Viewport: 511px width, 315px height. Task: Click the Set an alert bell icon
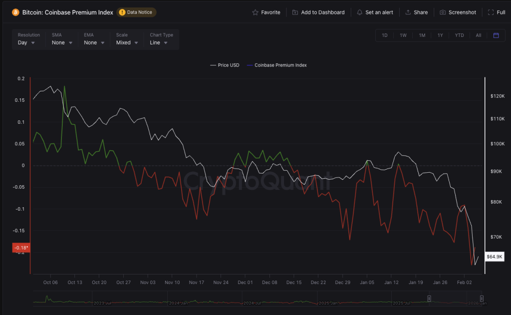[x=360, y=12]
